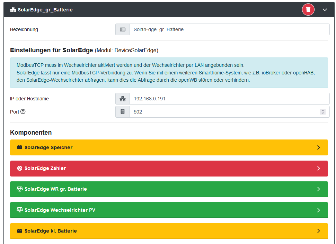The height and width of the screenshot is (244, 336).
Task: Click the SolarEdge_gr_Batterie header title
Action: (45, 10)
